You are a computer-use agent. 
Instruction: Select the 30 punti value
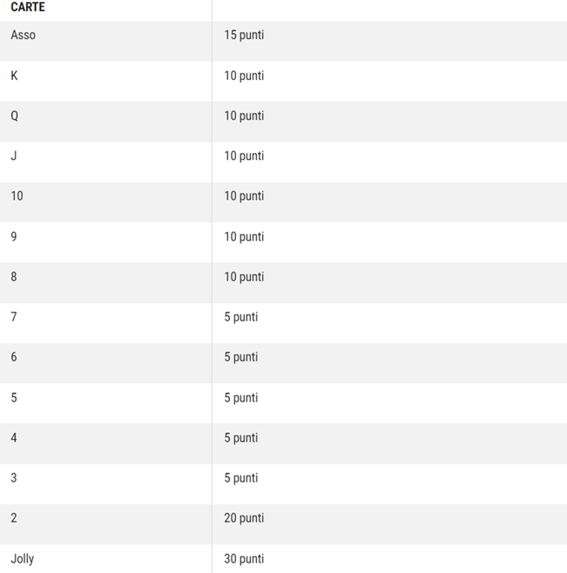(244, 558)
